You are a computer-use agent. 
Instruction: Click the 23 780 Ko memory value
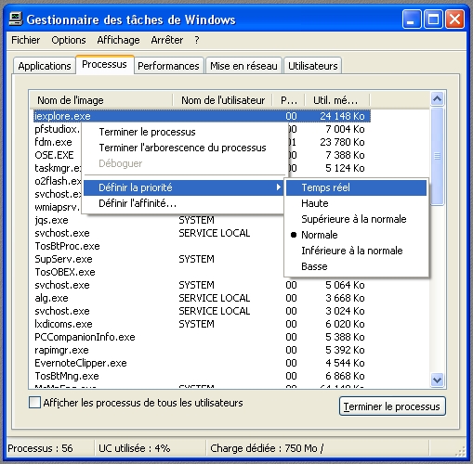[342, 142]
